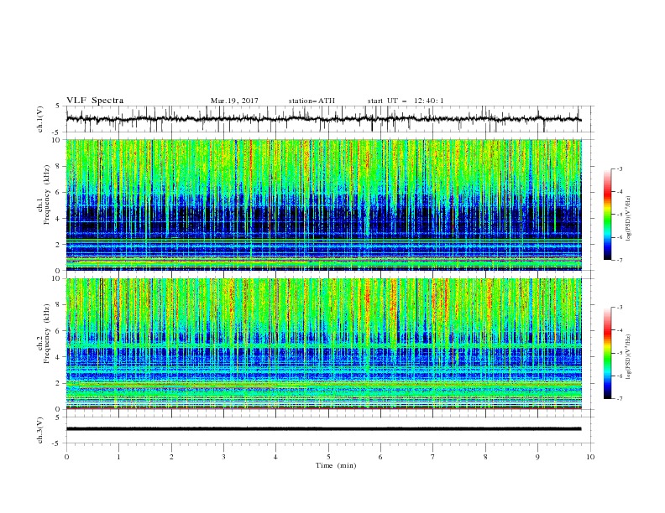Click the ch.3 flat voltage trace

pos(324,429)
